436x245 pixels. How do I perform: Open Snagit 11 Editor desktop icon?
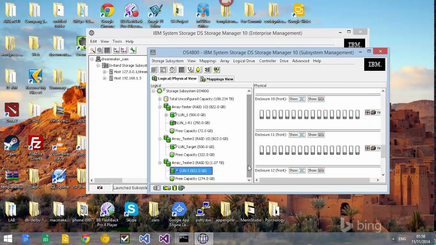tap(155, 15)
